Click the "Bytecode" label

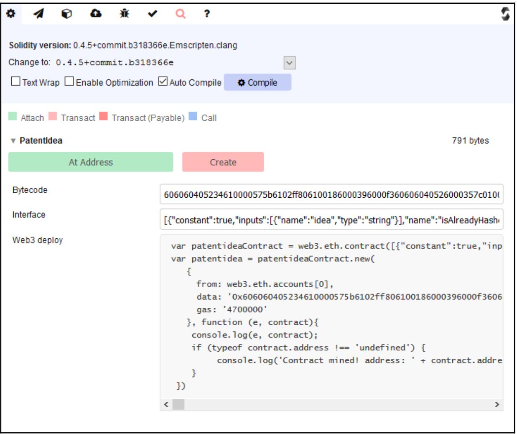[30, 190]
